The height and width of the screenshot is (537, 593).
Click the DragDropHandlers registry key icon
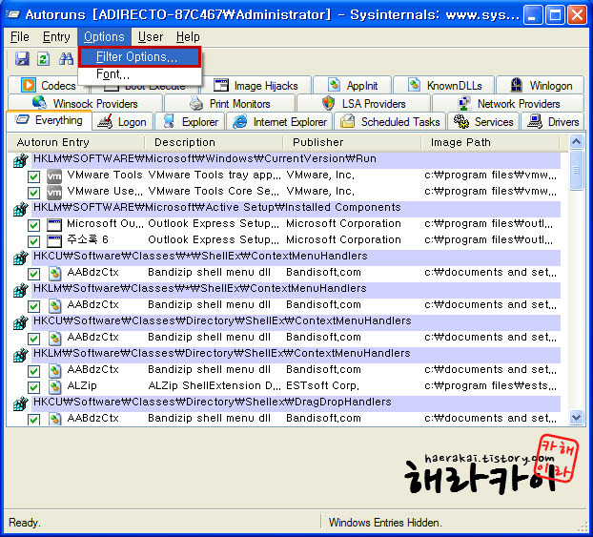(x=21, y=403)
